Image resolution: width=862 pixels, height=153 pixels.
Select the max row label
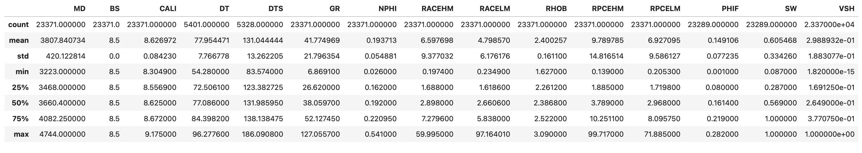coord(21,134)
